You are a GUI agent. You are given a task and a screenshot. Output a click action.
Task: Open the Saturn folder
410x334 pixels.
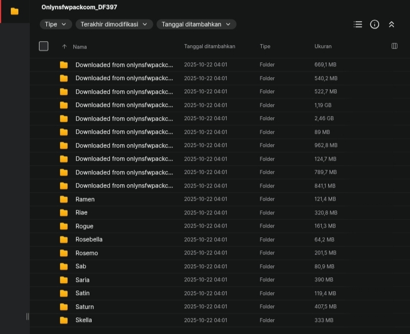click(85, 307)
